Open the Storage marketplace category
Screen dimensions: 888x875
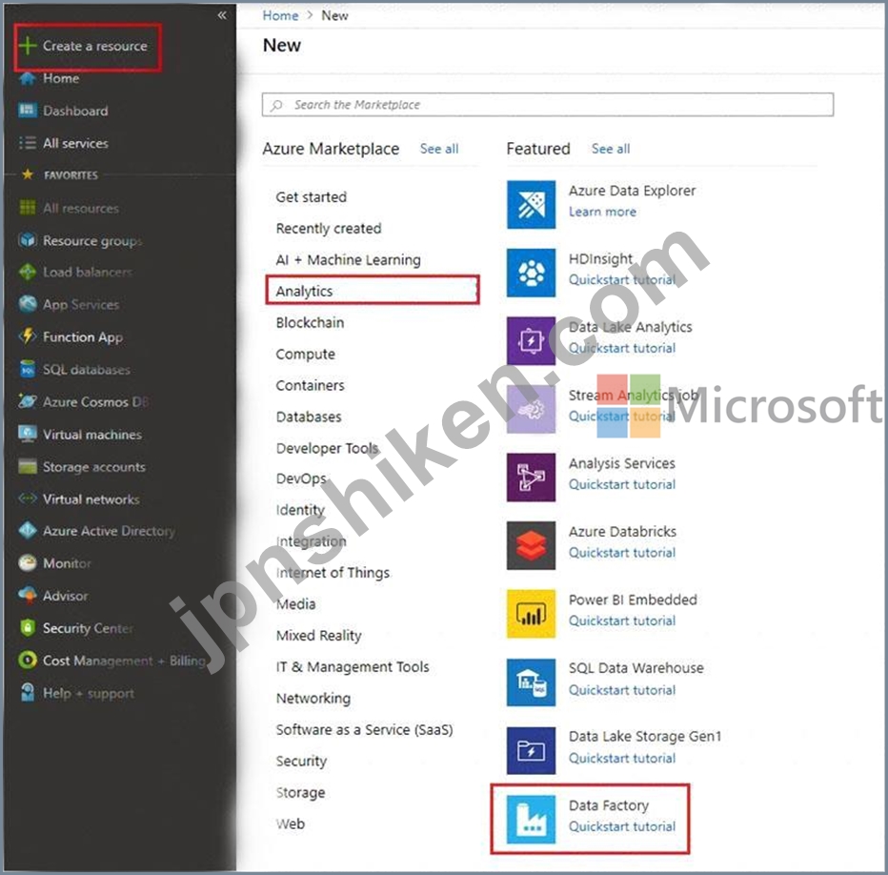pos(300,792)
